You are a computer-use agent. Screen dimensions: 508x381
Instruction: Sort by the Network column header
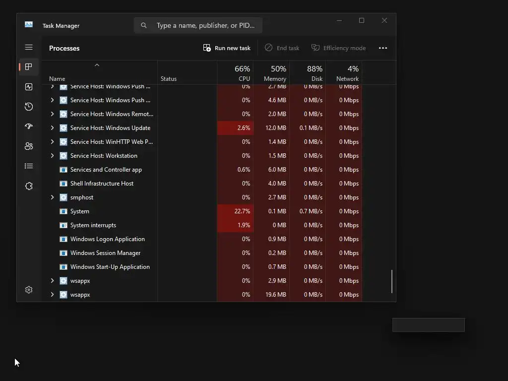click(344, 72)
